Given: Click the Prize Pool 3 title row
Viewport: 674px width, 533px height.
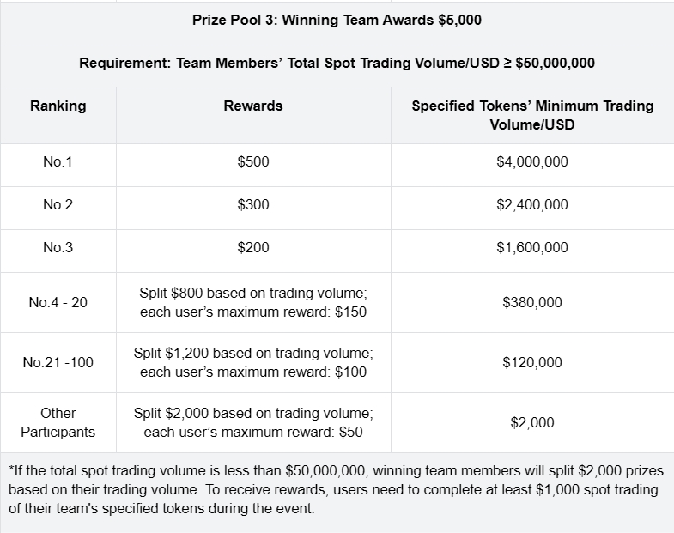Looking at the screenshot, I should pyautogui.click(x=337, y=21).
